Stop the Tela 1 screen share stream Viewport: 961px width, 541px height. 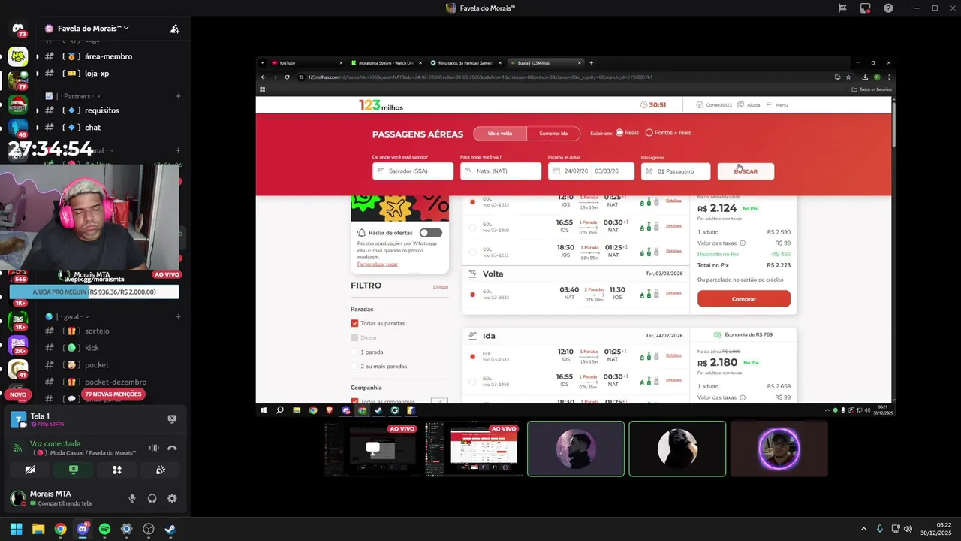point(172,419)
